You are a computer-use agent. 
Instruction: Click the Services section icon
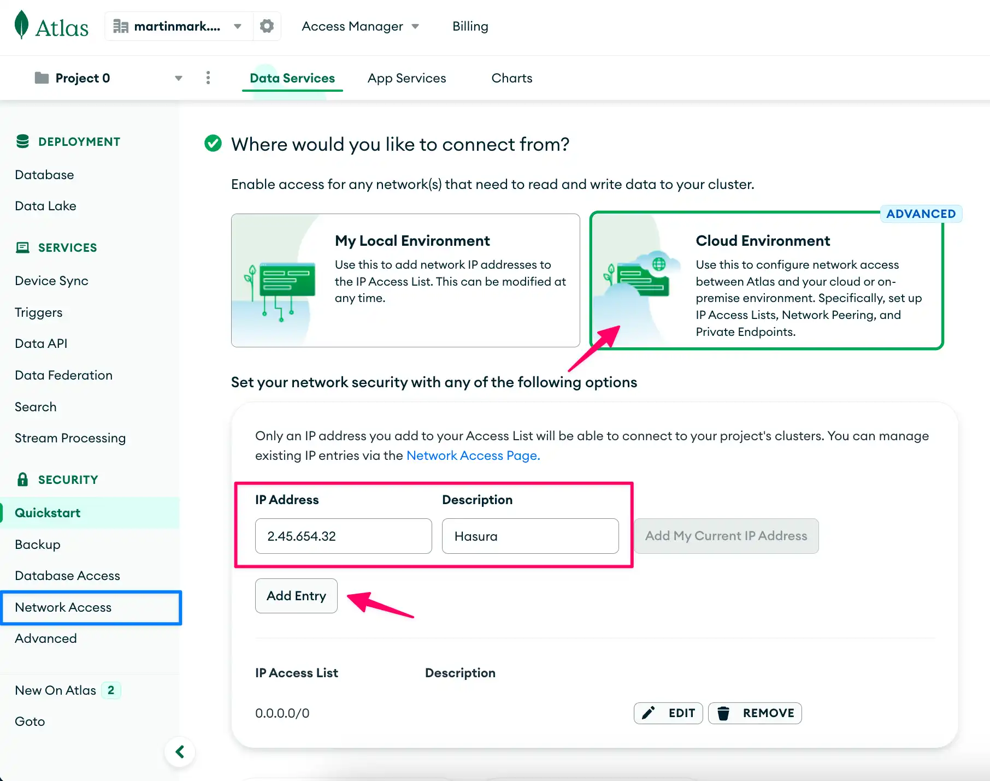tap(22, 247)
